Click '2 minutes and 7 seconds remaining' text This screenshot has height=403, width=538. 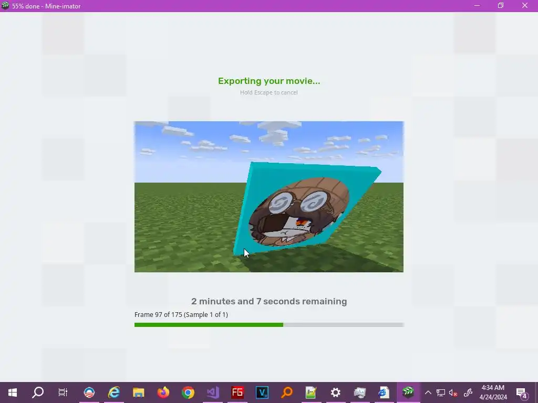coord(269,301)
